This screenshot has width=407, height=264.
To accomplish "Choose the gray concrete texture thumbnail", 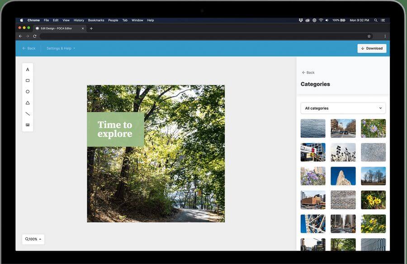I will pos(373,152).
